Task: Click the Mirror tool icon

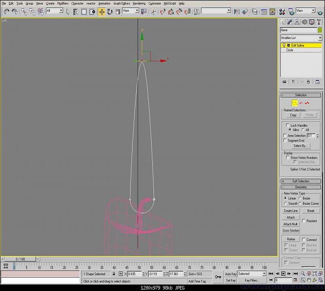Action: 236,12
